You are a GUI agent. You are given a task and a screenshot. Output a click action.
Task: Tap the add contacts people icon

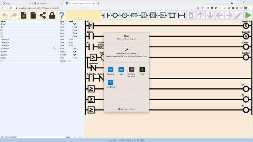(x=126, y=50)
